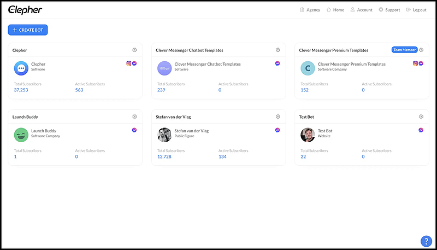Image resolution: width=437 pixels, height=250 pixels.
Task: Open Account in top navigation
Action: 362,10
